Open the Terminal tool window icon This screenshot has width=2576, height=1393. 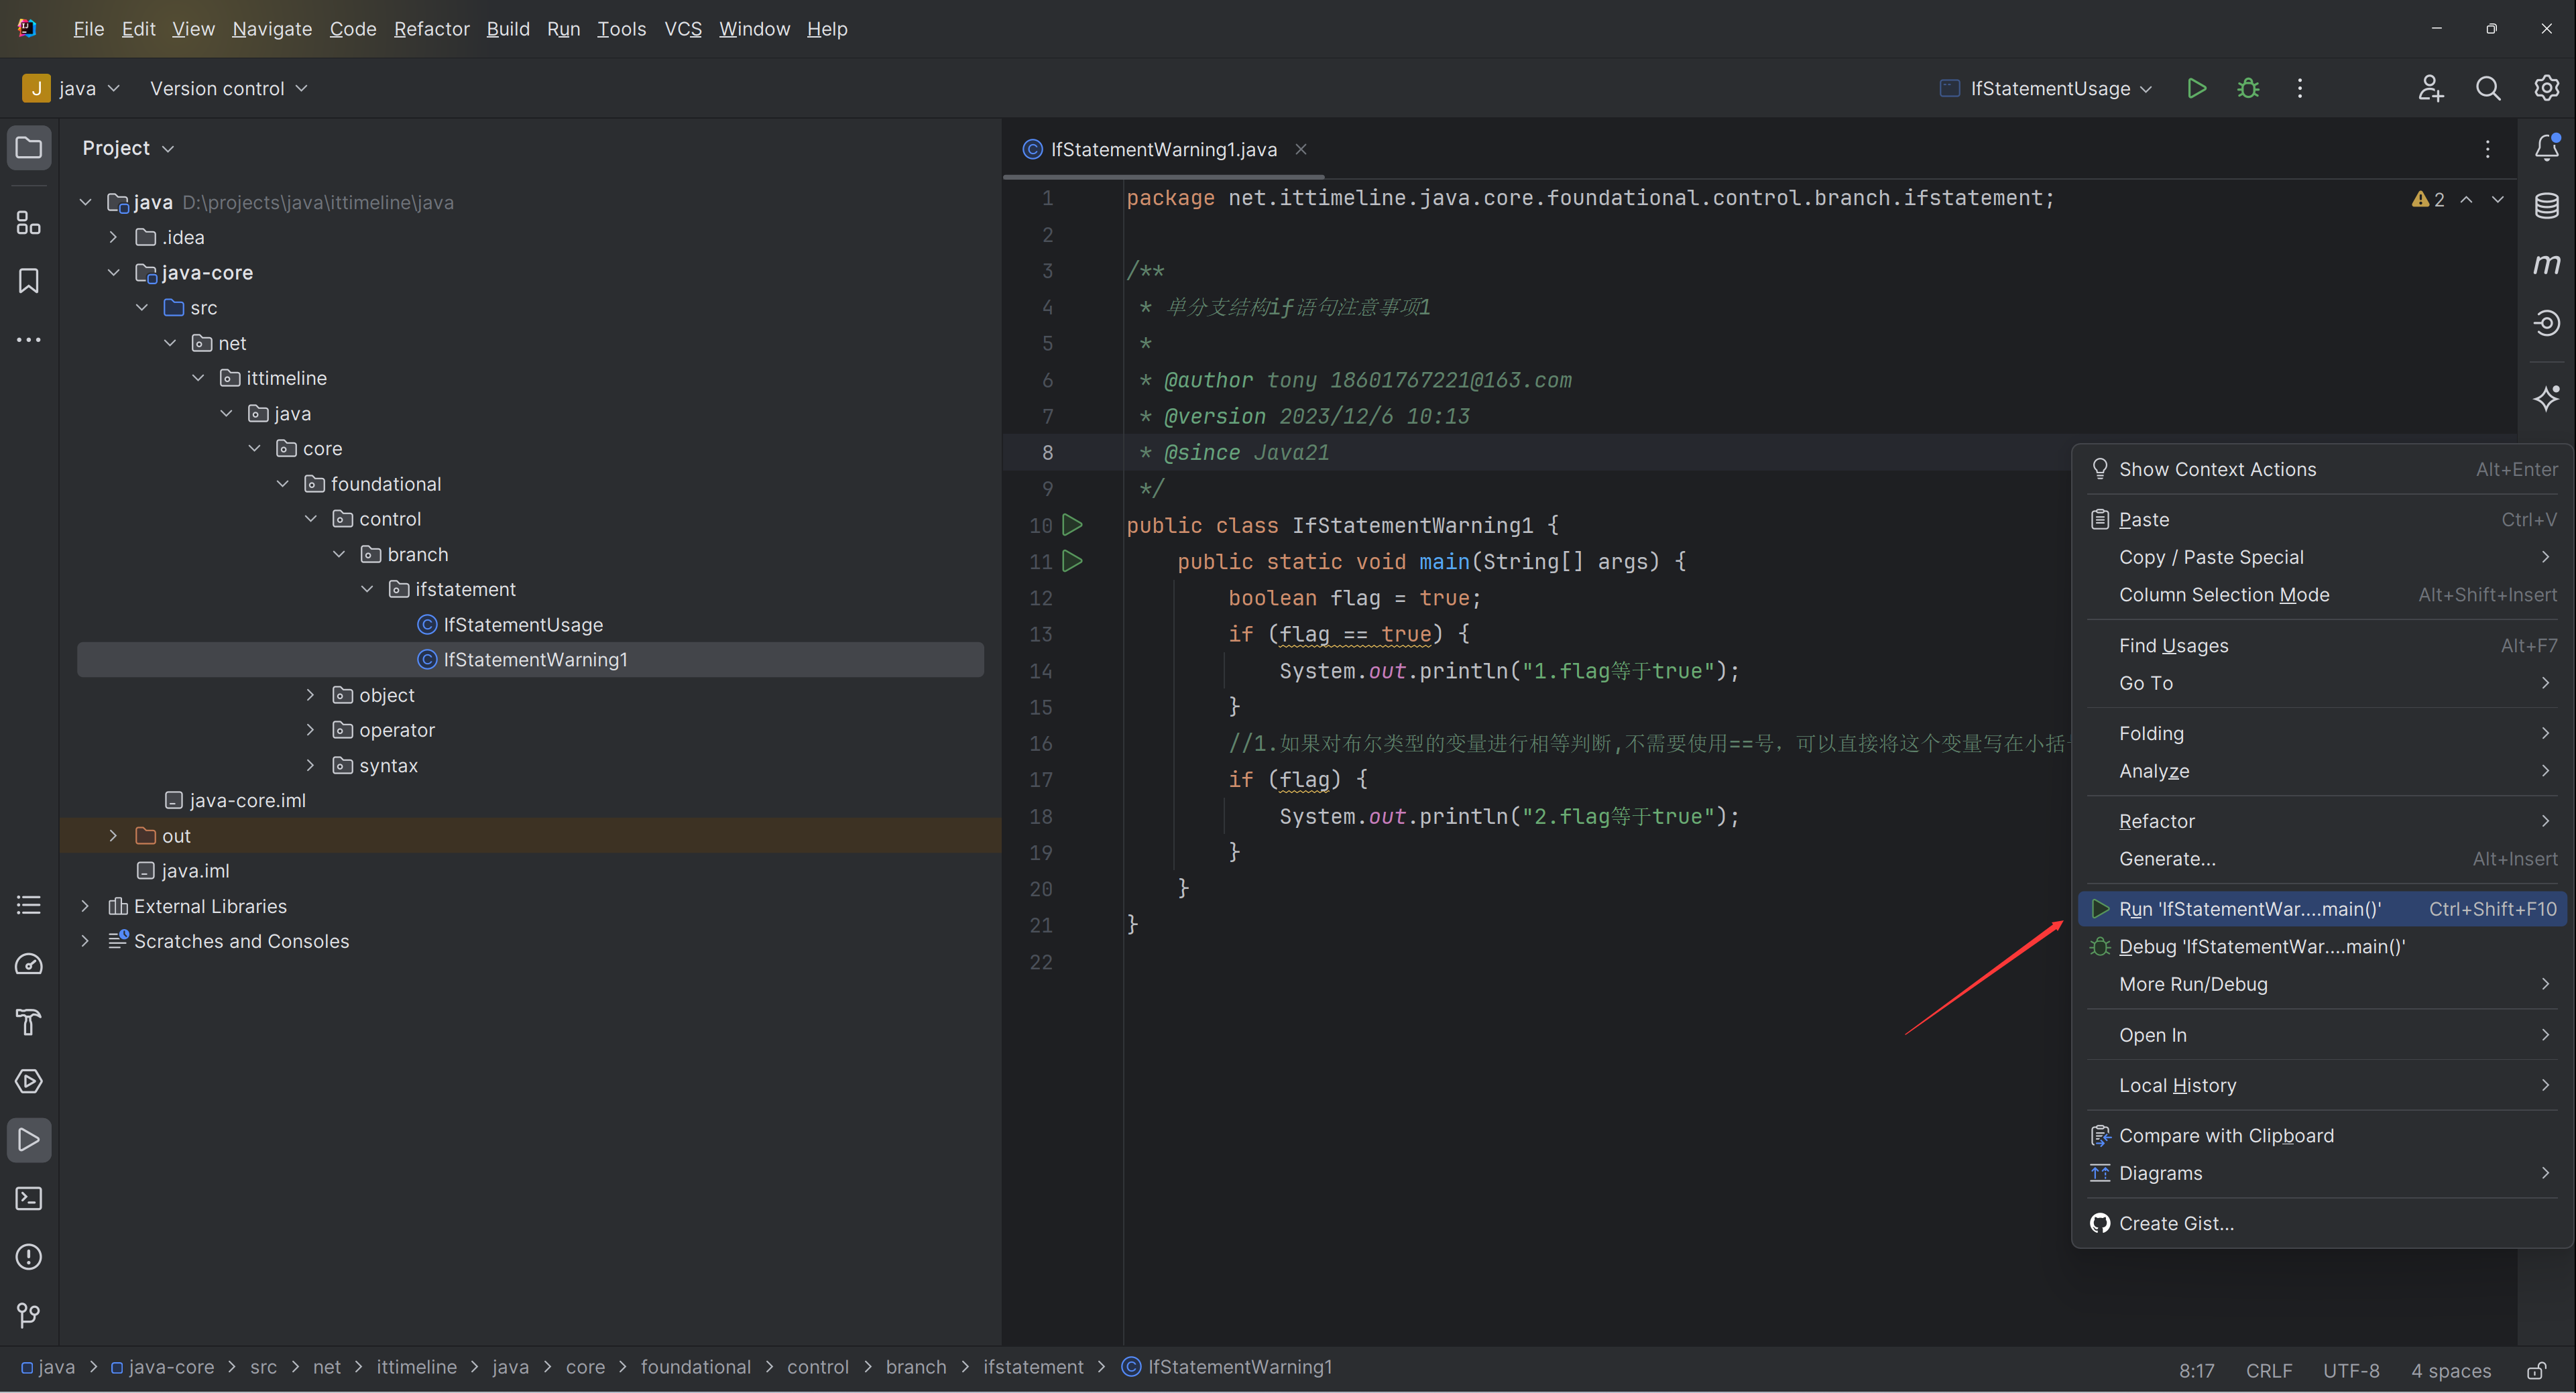(29, 1198)
